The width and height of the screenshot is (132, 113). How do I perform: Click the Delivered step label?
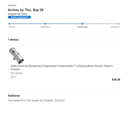point(115,27)
